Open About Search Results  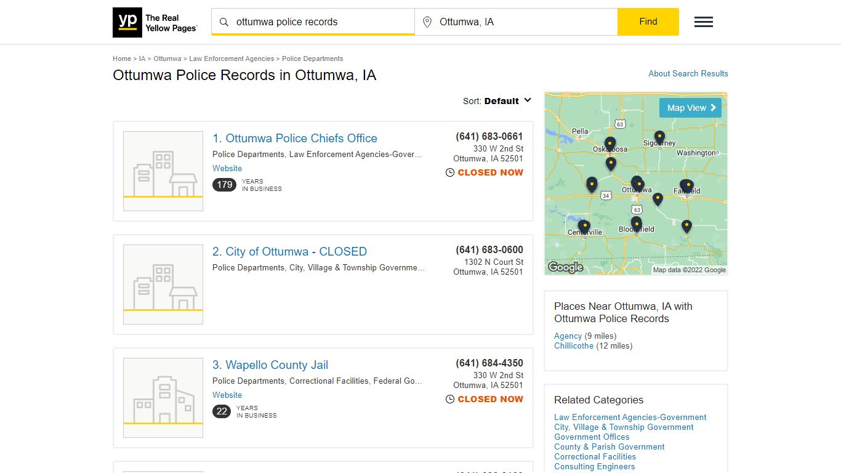688,73
